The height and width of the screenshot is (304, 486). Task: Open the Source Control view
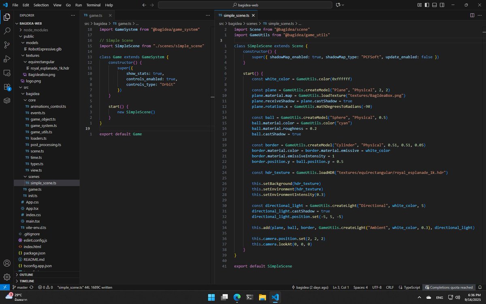(7, 45)
